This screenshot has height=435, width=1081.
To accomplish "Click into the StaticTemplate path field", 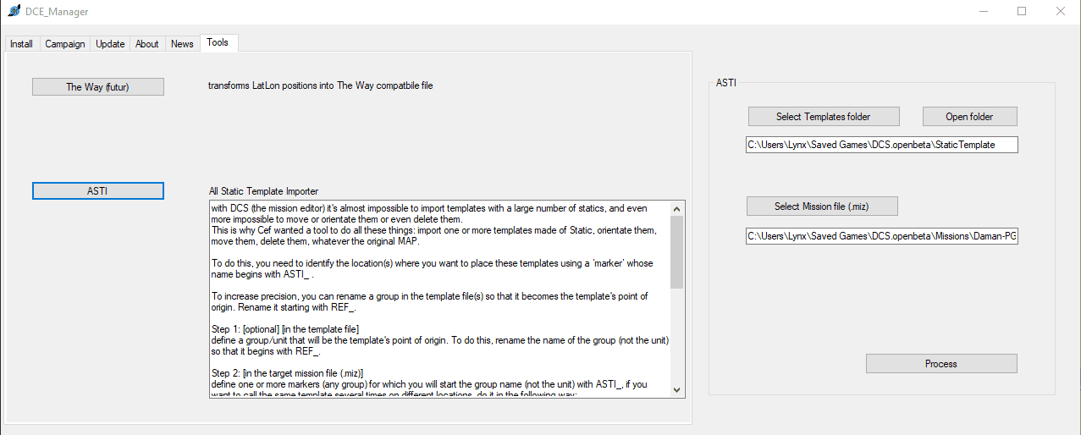I will (x=882, y=145).
